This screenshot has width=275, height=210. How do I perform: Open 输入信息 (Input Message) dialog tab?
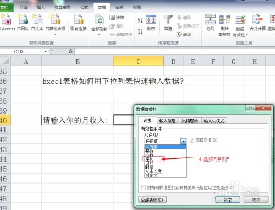168,121
